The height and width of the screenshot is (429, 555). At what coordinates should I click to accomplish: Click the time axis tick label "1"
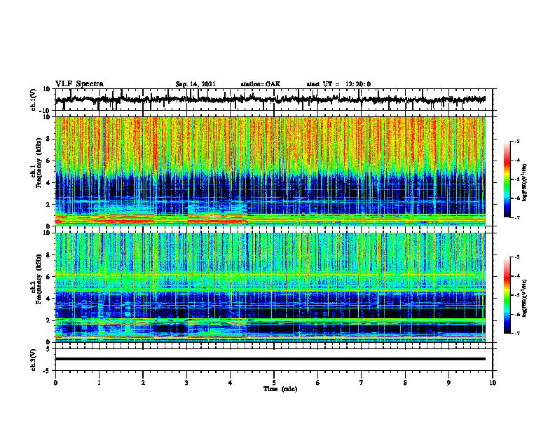[x=99, y=383]
